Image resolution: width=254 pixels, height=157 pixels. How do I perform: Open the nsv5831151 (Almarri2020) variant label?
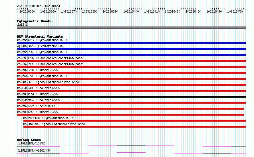click(x=38, y=94)
